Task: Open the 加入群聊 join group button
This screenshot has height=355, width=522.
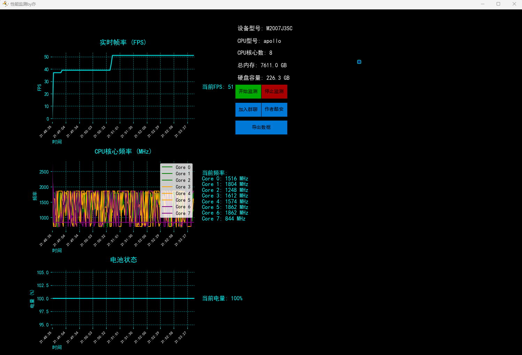Action: click(x=248, y=109)
